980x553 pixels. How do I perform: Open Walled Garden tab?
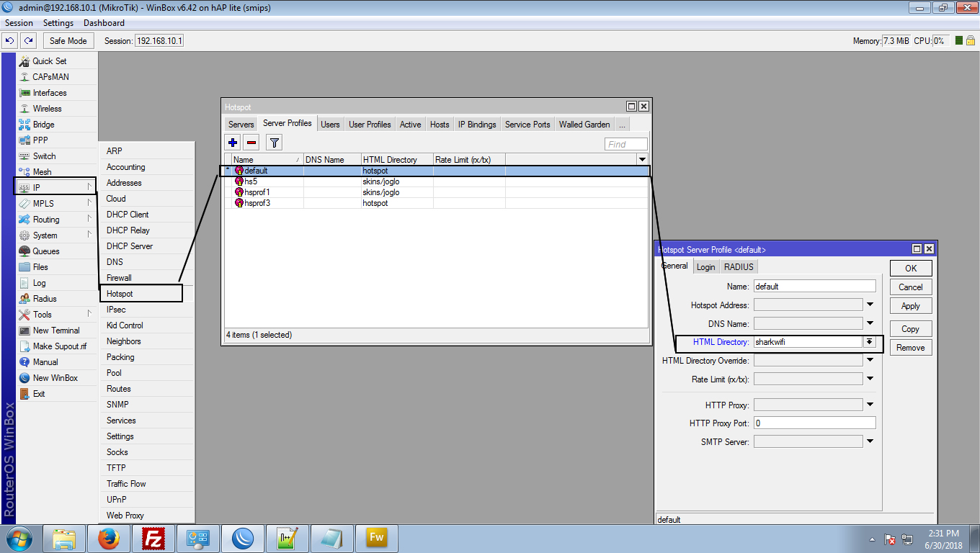click(x=584, y=125)
